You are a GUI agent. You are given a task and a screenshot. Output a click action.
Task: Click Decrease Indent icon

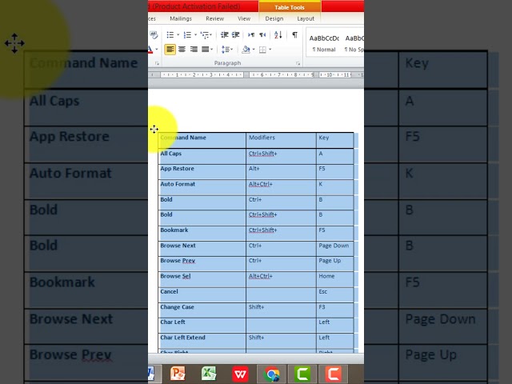(x=224, y=34)
